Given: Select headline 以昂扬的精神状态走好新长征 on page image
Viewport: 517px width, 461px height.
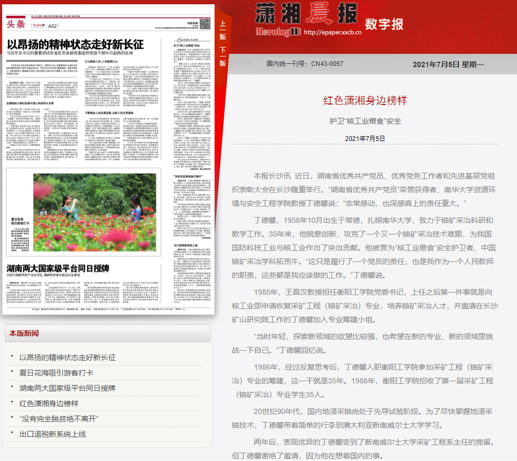Looking at the screenshot, I should pyautogui.click(x=76, y=44).
